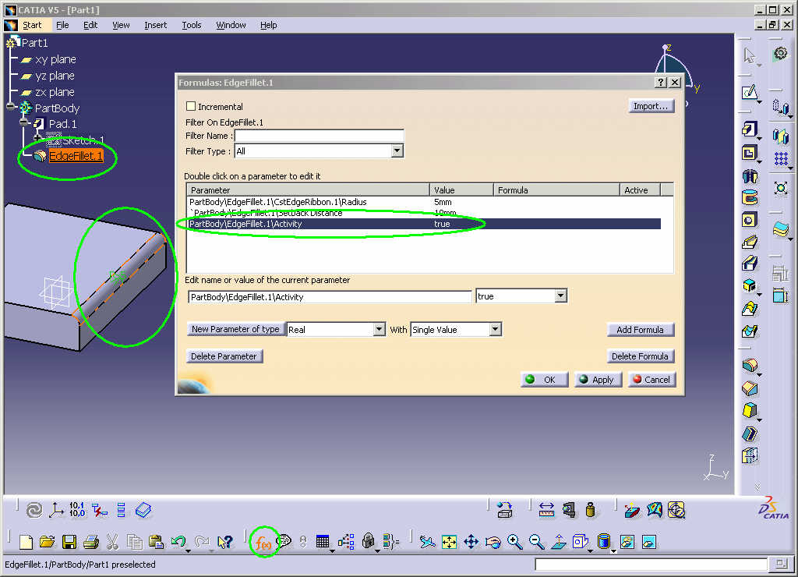Select the Edge Fillet tool icon

pyautogui.click(x=750, y=365)
